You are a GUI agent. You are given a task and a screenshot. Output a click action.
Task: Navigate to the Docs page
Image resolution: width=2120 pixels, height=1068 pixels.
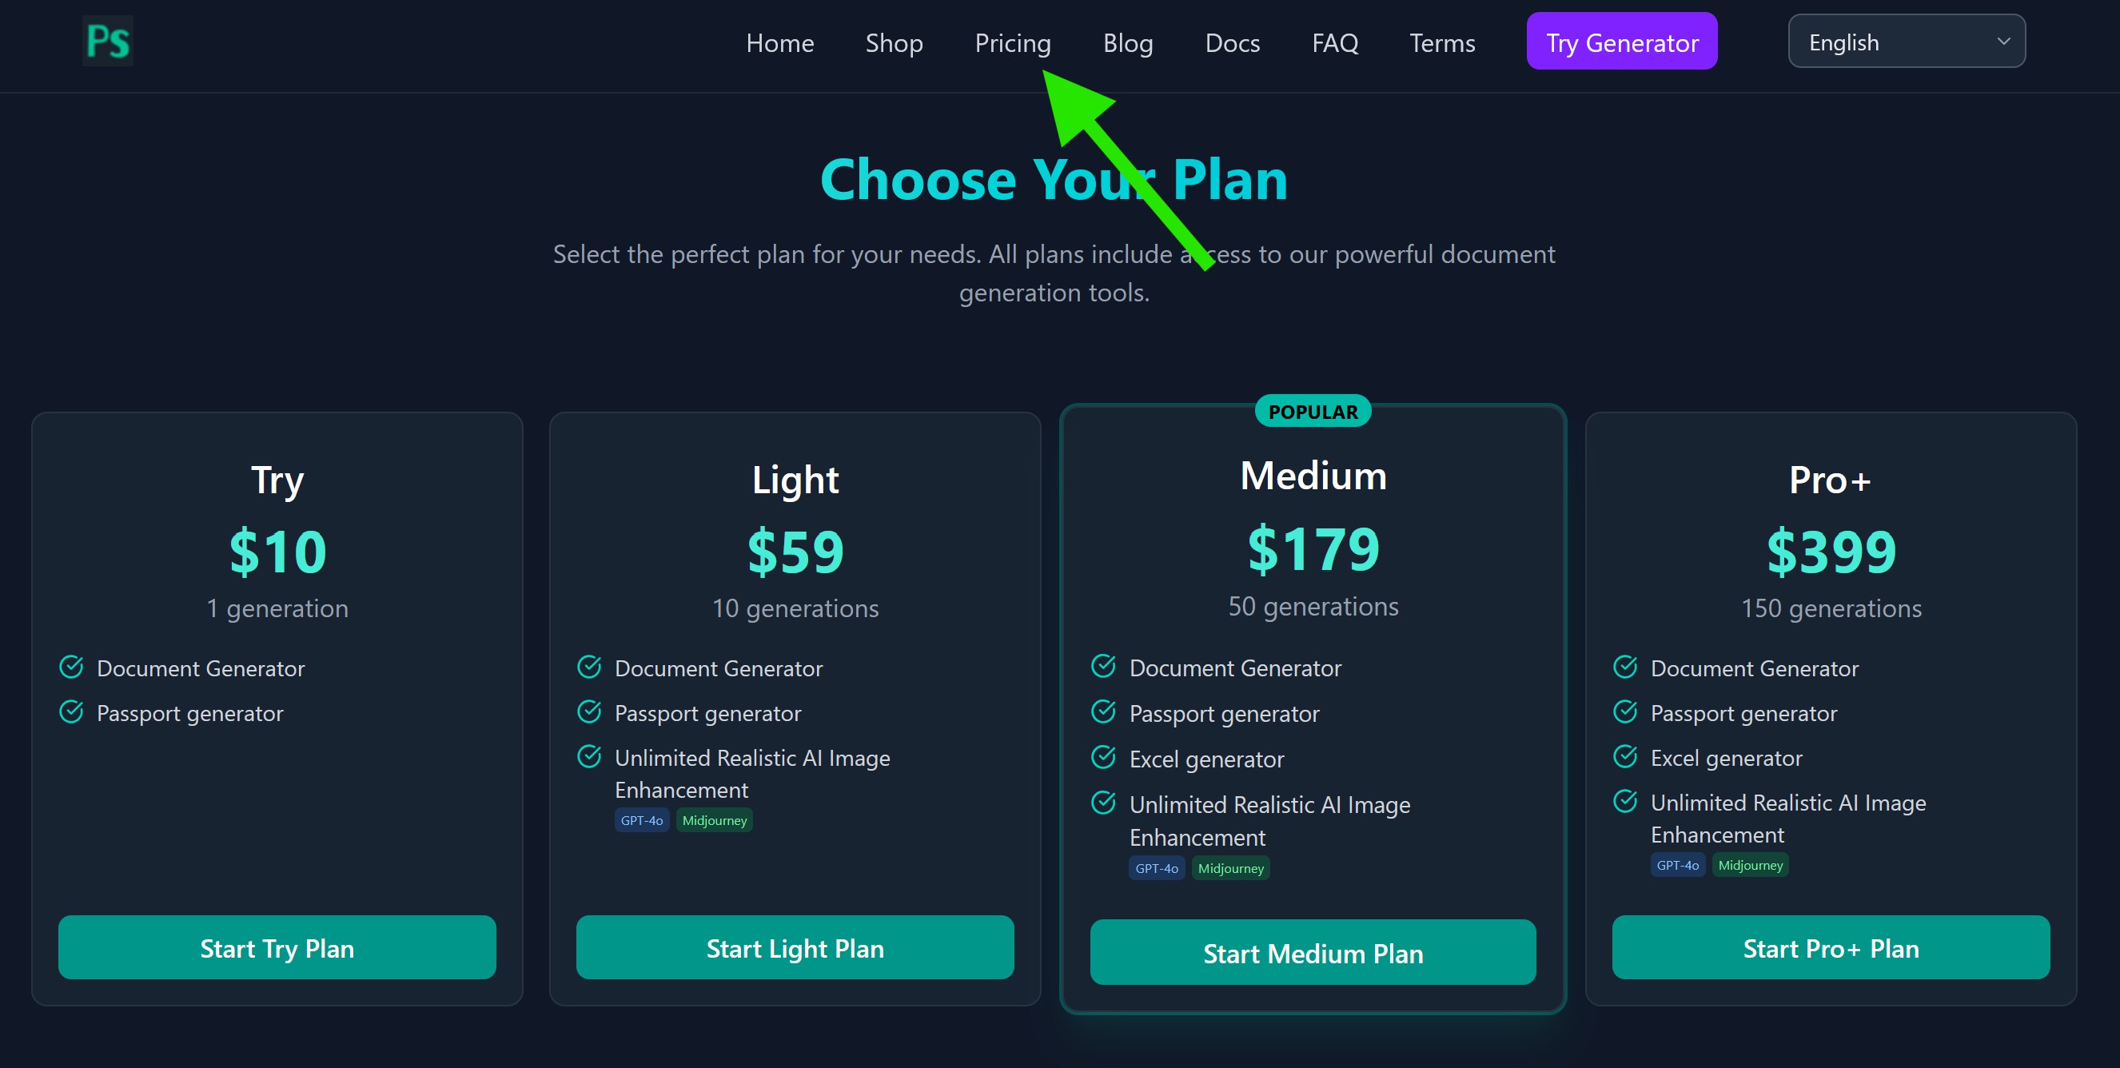pos(1232,43)
